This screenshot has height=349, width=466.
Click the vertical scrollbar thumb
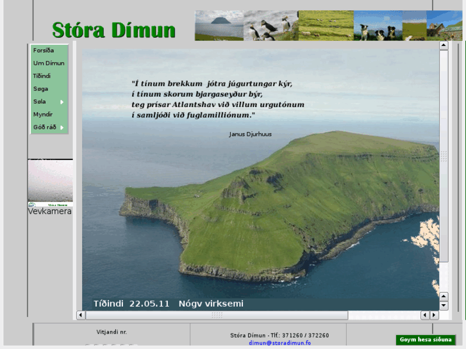click(x=444, y=156)
